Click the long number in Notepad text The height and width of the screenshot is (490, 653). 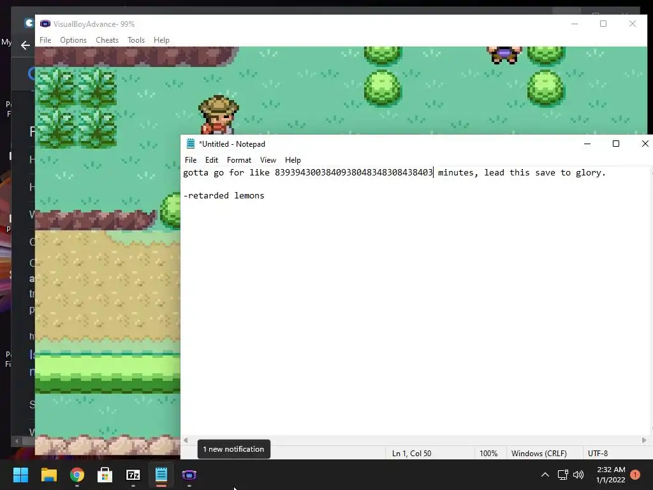[353, 172]
